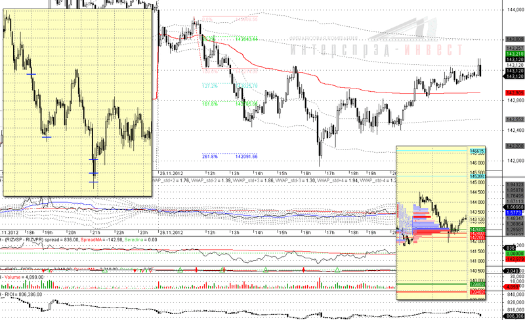Click the VWAP_std-2 = 1.39 legend entry
The width and height of the screenshot is (525, 320).
tap(211, 180)
